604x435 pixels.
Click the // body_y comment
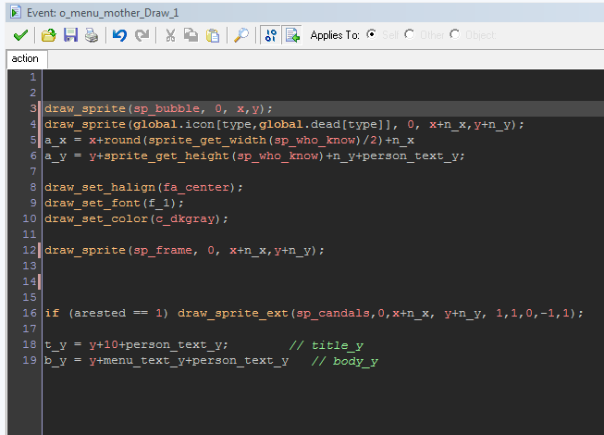[x=344, y=361]
